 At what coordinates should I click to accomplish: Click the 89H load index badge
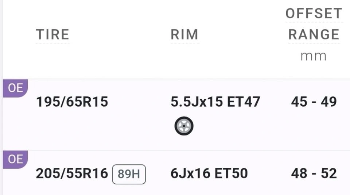click(129, 174)
